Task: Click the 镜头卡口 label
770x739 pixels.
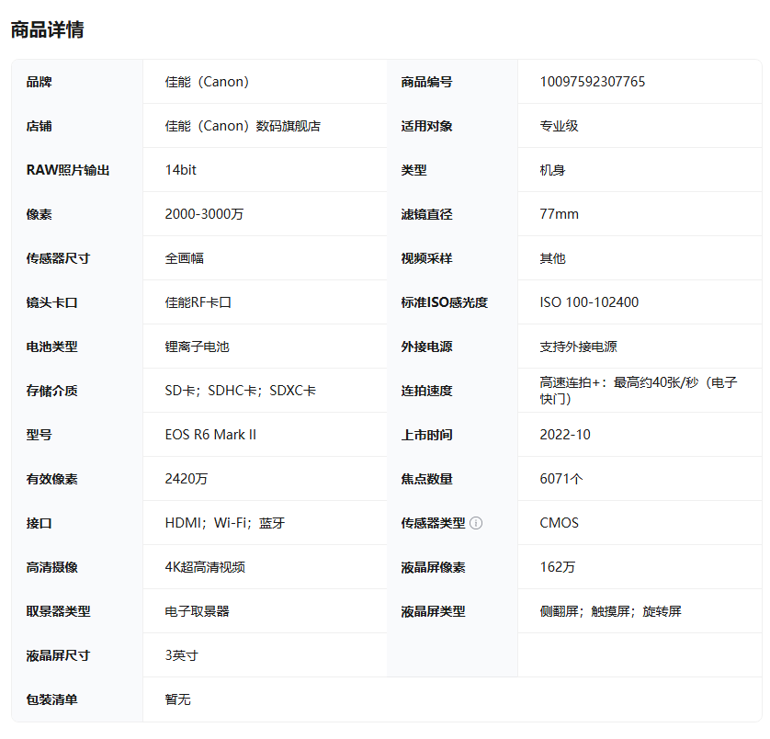Action: [51, 302]
